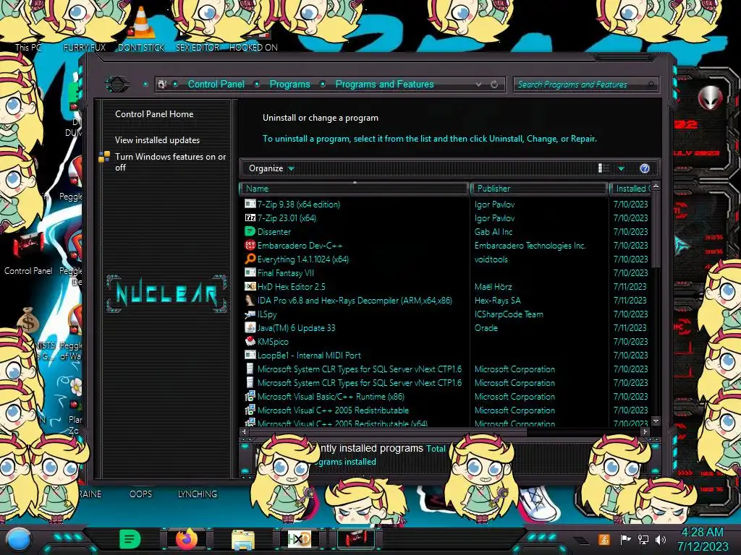The image size is (741, 555).
Task: Click the ILSpy program icon
Action: (250, 314)
